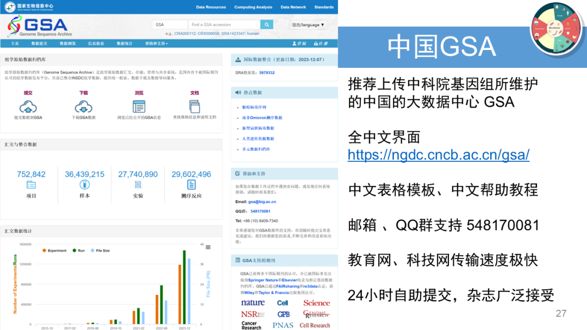Open the 语言/language dropdown
The image size is (587, 330).
pyautogui.click(x=308, y=25)
